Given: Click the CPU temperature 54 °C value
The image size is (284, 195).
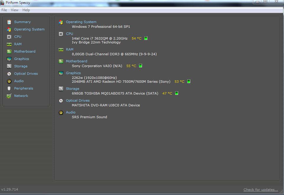Looking at the screenshot, I should pyautogui.click(x=137, y=38).
